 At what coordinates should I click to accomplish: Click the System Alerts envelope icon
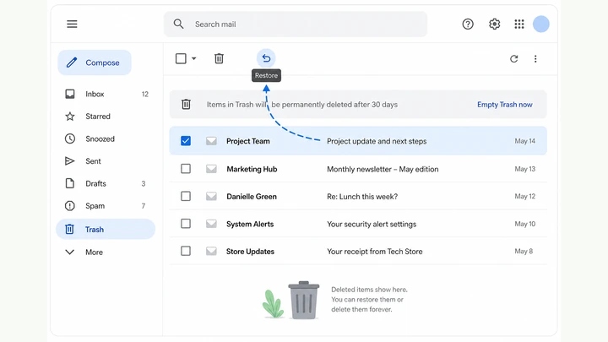pyautogui.click(x=211, y=224)
